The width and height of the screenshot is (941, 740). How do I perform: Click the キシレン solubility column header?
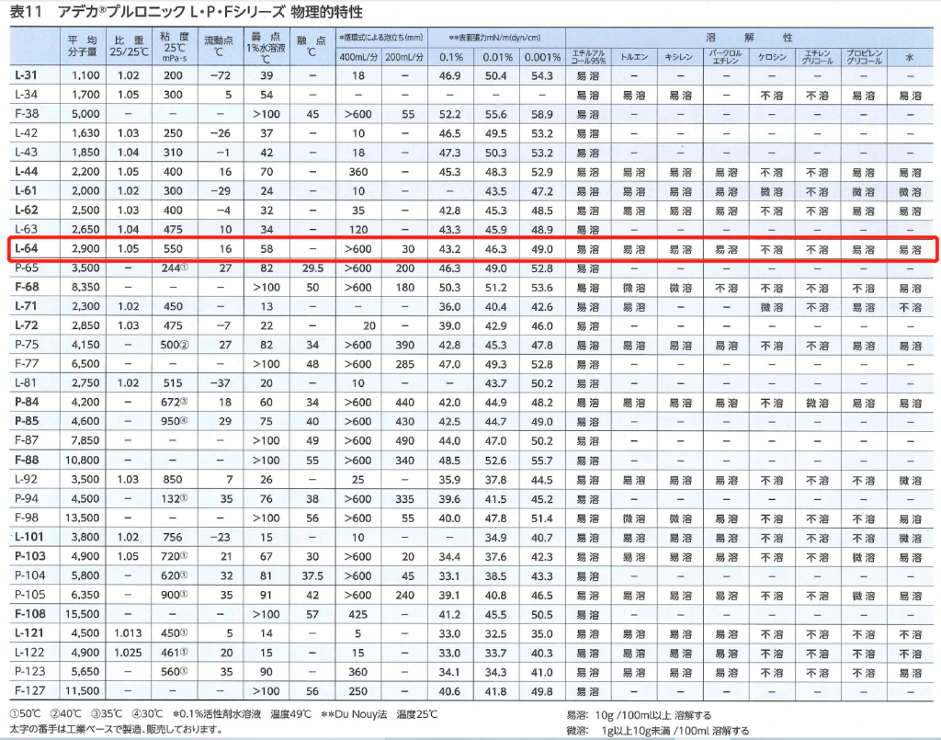(680, 57)
